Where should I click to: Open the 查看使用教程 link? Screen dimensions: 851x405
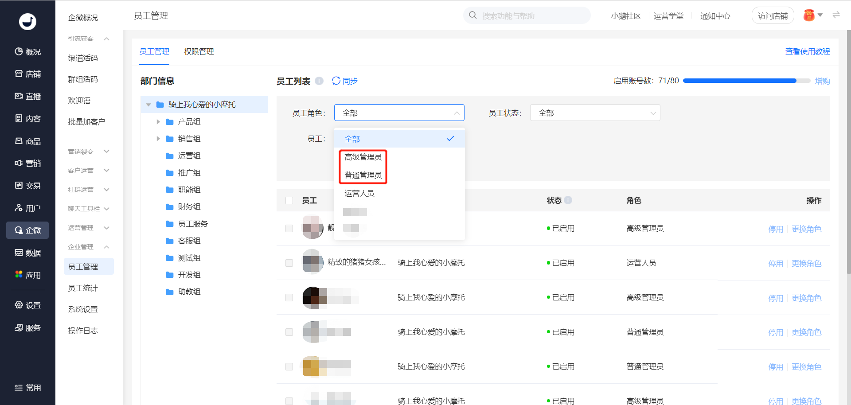tap(808, 51)
